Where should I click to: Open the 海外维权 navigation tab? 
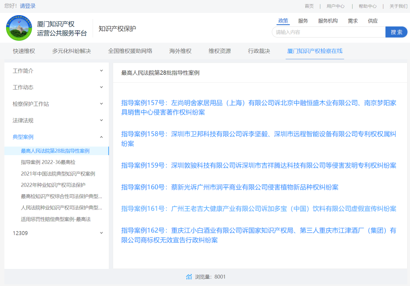[180, 51]
